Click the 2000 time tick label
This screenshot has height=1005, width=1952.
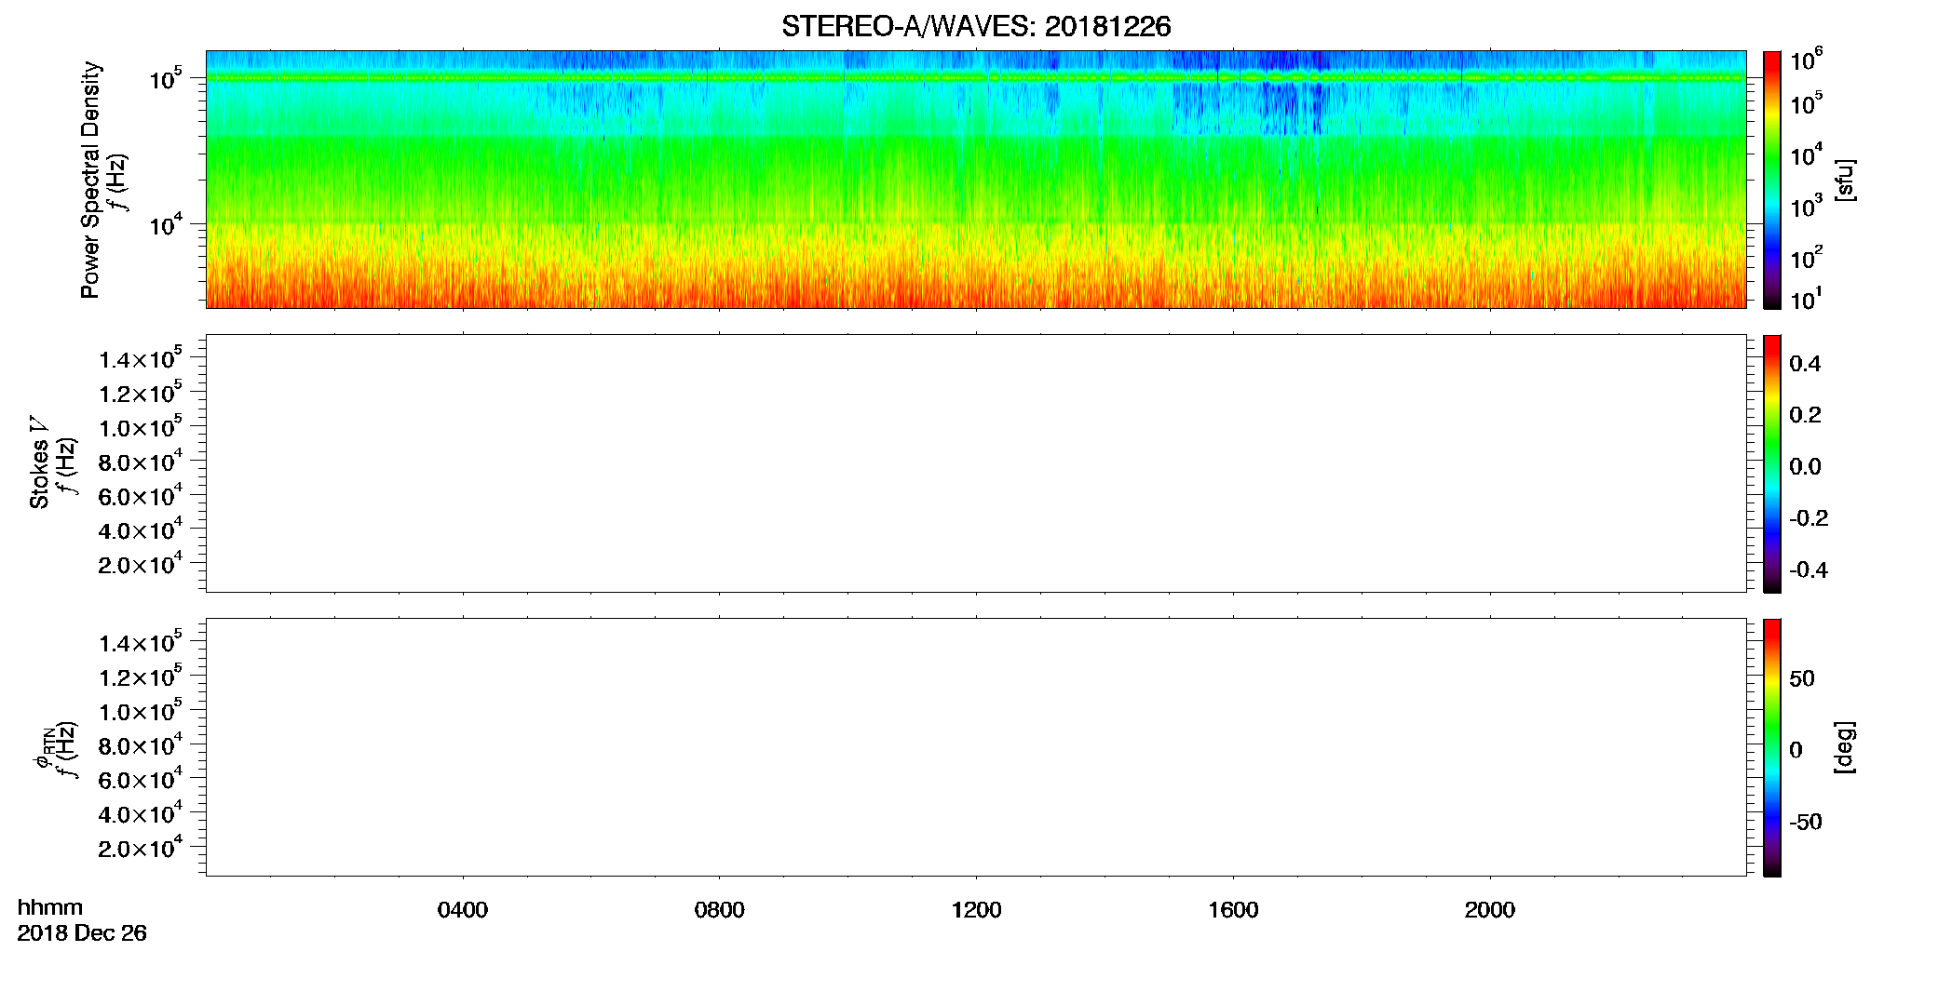pos(1489,910)
